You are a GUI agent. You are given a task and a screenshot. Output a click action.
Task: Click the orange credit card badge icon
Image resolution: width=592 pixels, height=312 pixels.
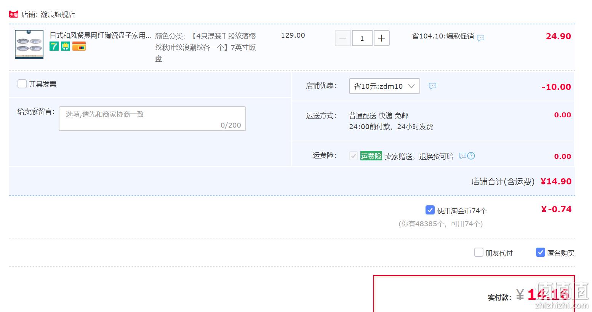click(x=79, y=46)
